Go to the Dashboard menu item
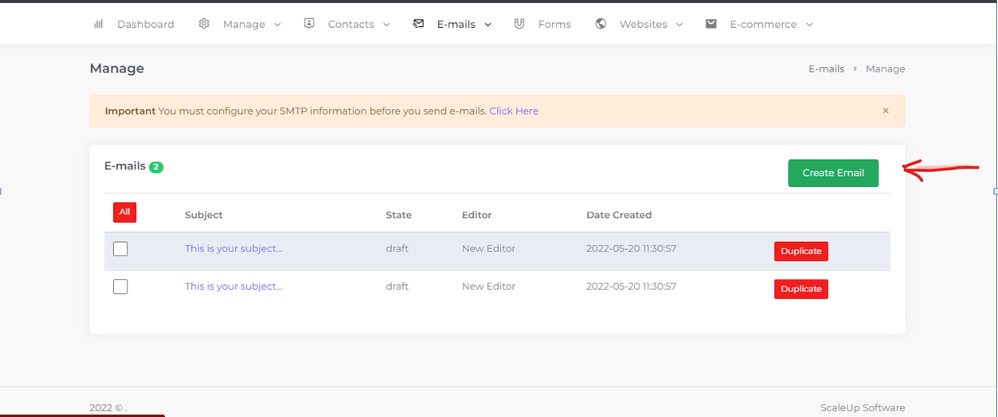The height and width of the screenshot is (417, 998). tap(146, 24)
